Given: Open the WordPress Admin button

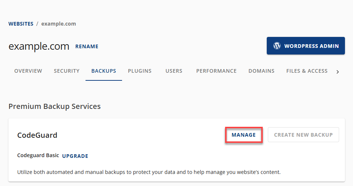Looking at the screenshot, I should pyautogui.click(x=306, y=46).
